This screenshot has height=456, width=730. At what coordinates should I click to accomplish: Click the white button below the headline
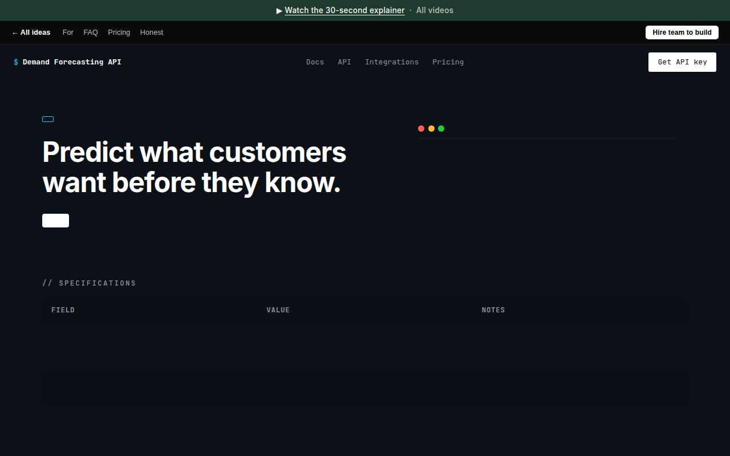55,221
